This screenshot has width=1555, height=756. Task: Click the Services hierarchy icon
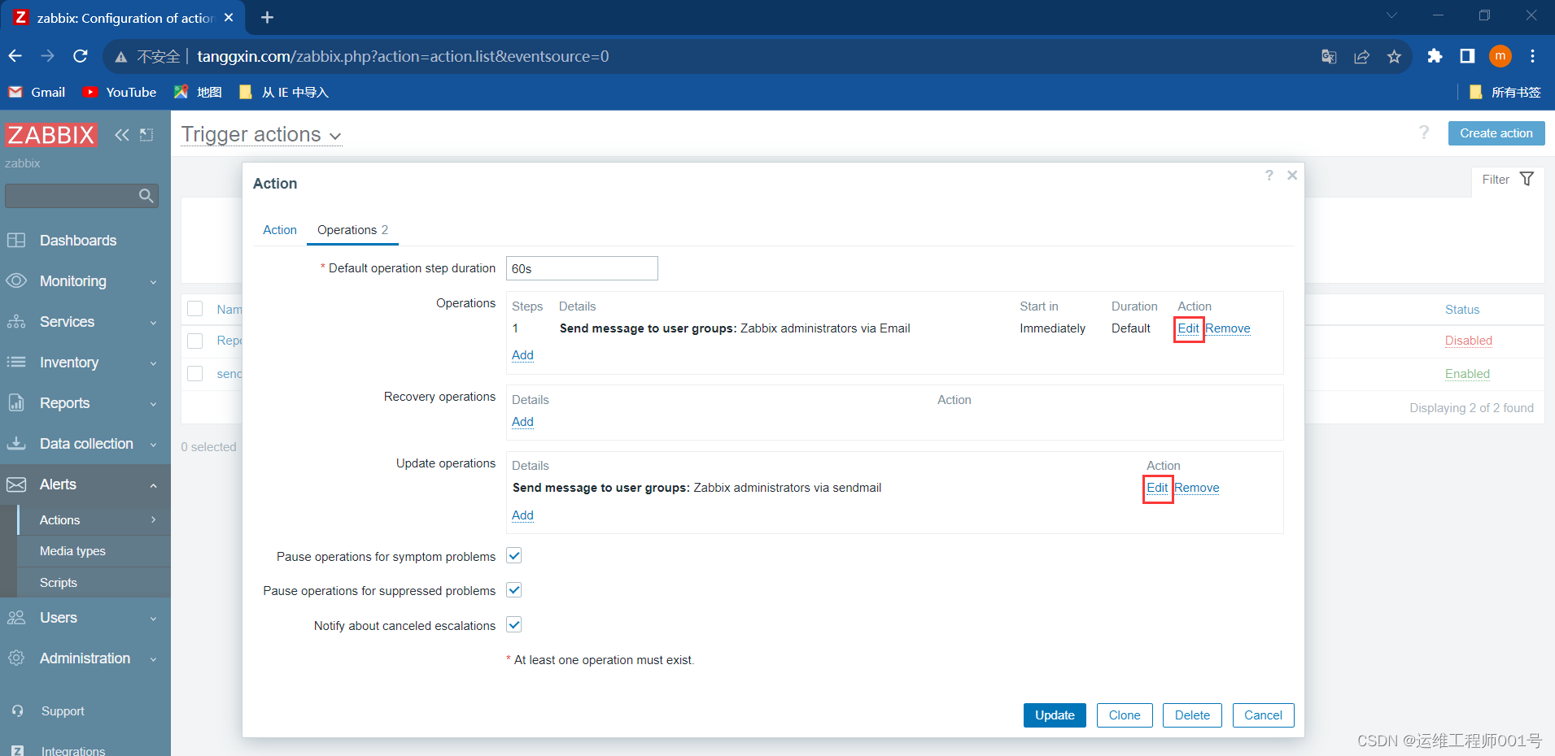coord(16,322)
